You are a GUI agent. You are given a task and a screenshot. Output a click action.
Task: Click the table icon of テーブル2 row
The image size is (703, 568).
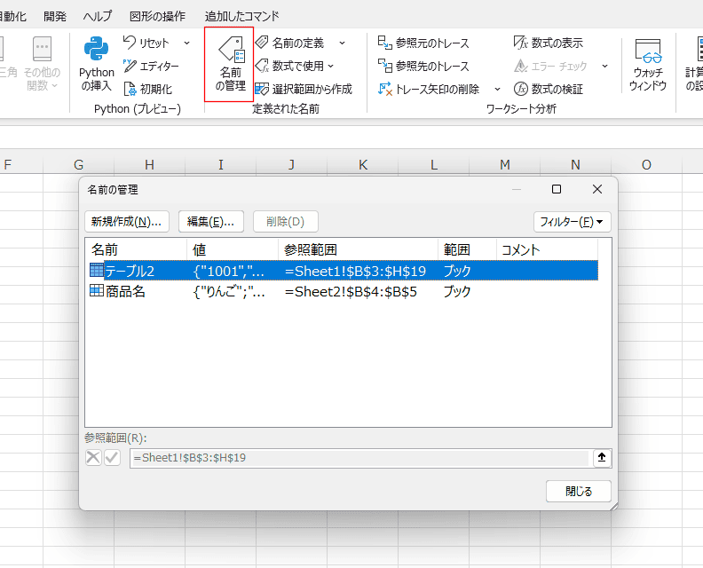[x=97, y=271]
